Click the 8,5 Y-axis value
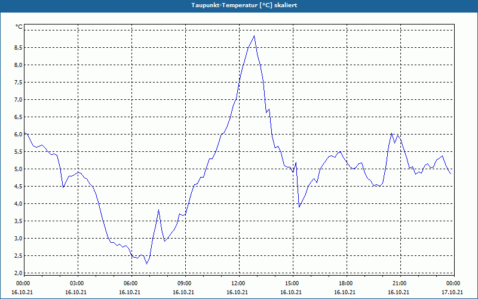 19,48
